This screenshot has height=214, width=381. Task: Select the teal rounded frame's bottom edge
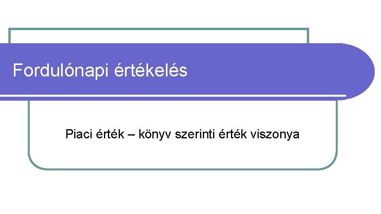tap(183, 169)
